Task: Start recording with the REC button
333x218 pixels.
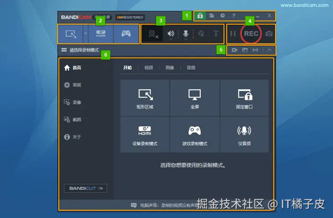Action: [x=251, y=34]
